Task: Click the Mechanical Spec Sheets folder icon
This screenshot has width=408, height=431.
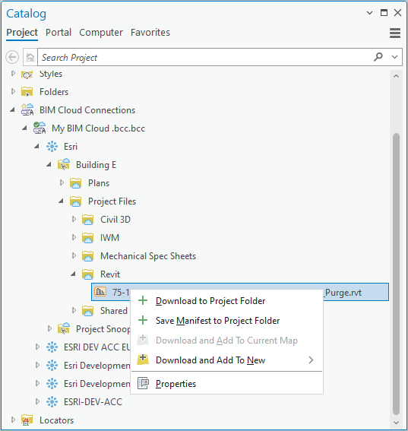Action: [x=87, y=256]
